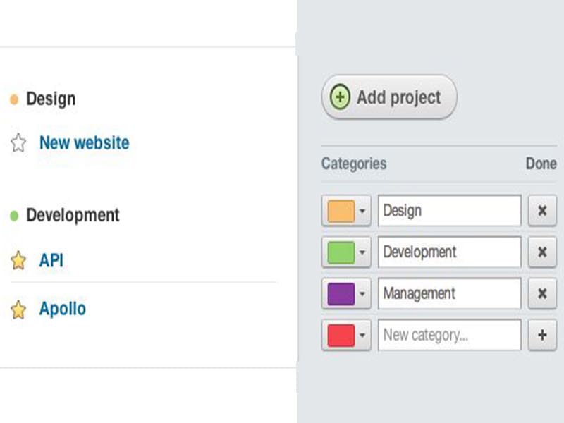The image size is (564, 423).
Task: Select the red swatch for the new category
Action: [341, 335]
